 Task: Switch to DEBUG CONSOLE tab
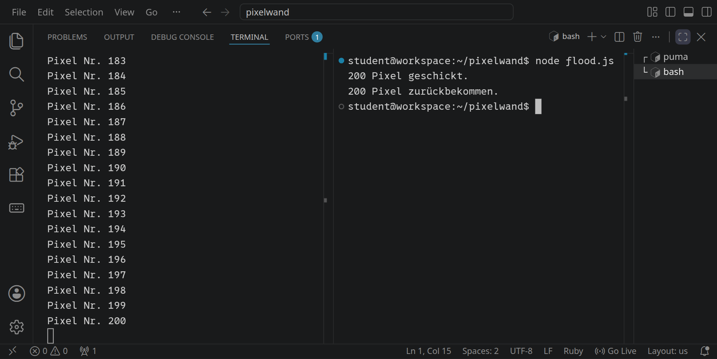pyautogui.click(x=182, y=37)
